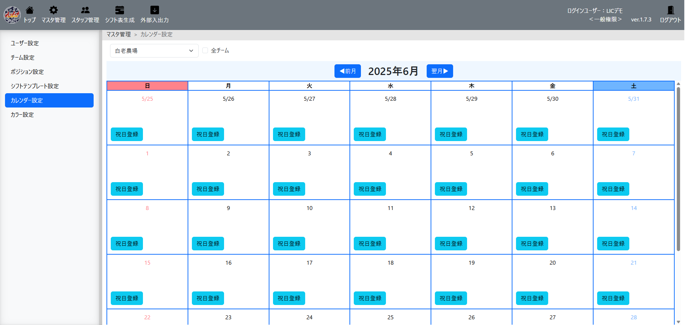The width and height of the screenshot is (685, 325).
Task: Register holiday on June 21
Action: [x=613, y=298]
